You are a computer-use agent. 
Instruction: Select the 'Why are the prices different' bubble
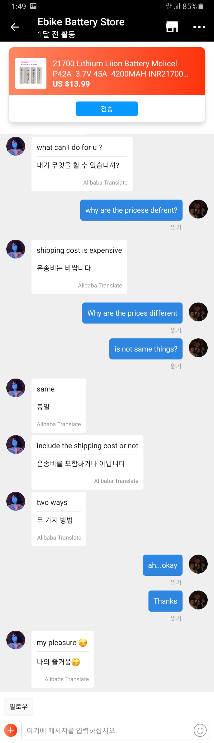point(132,313)
